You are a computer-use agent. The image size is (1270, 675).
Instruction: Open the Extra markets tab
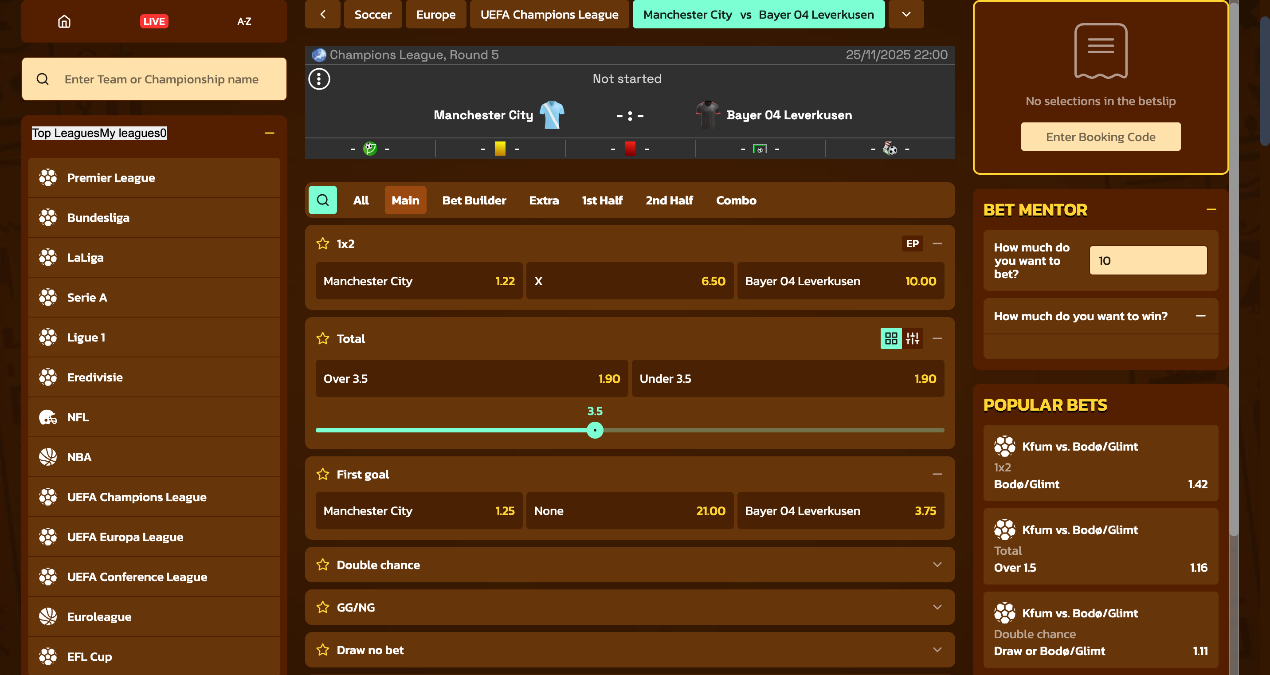click(x=544, y=200)
